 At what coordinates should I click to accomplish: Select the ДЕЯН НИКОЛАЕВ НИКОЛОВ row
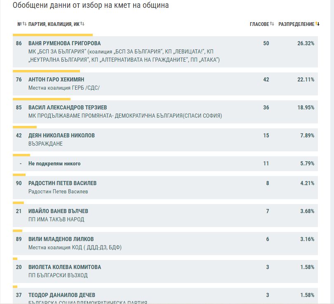[61, 136]
